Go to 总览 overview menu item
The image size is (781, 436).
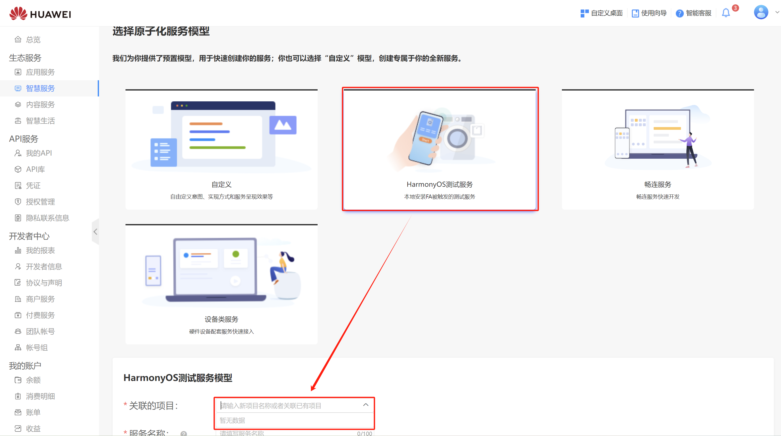pos(33,39)
